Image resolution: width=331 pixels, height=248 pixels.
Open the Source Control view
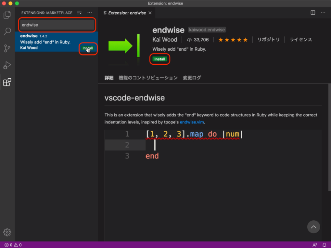[7, 48]
